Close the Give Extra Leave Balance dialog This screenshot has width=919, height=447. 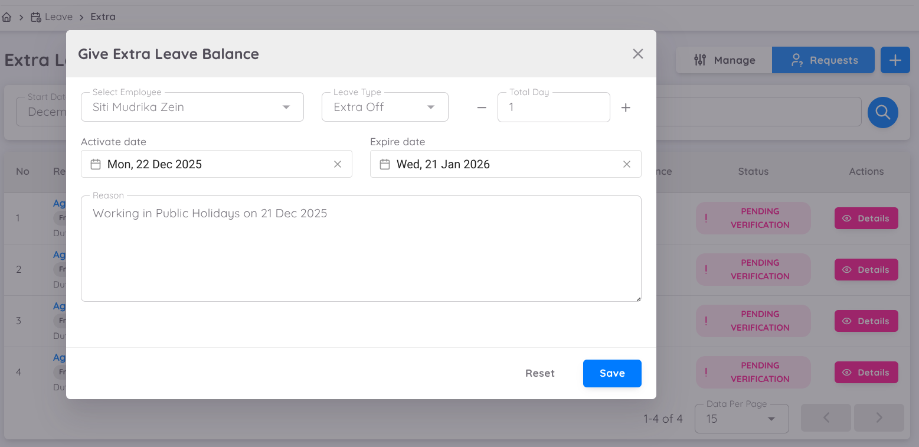pyautogui.click(x=637, y=53)
